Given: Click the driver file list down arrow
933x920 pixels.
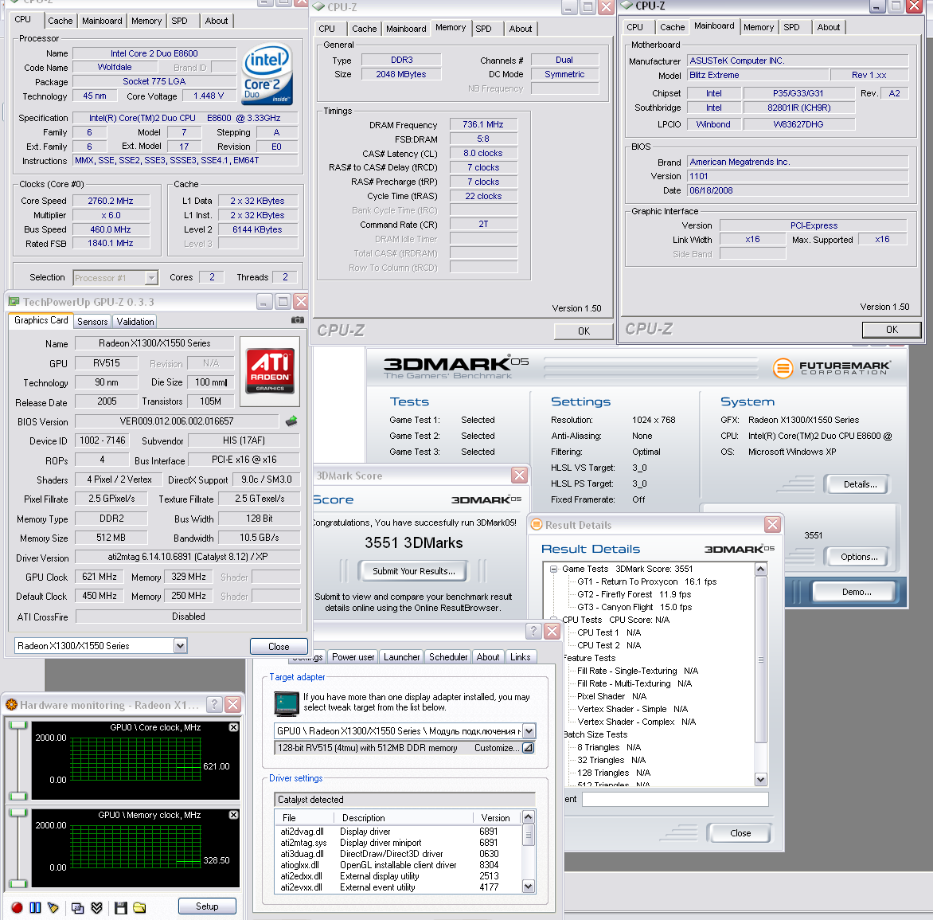Looking at the screenshot, I should [x=528, y=887].
